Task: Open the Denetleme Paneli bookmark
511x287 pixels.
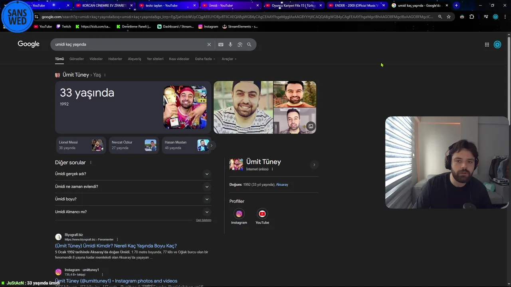Action: (x=133, y=27)
